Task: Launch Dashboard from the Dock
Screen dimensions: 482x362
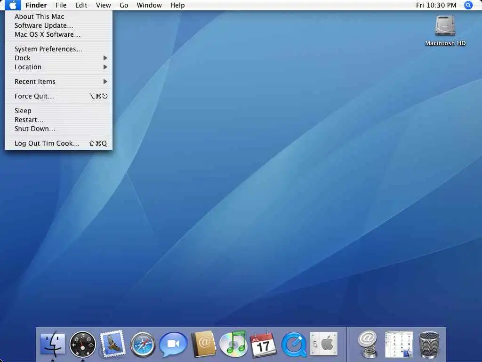Action: pyautogui.click(x=82, y=344)
